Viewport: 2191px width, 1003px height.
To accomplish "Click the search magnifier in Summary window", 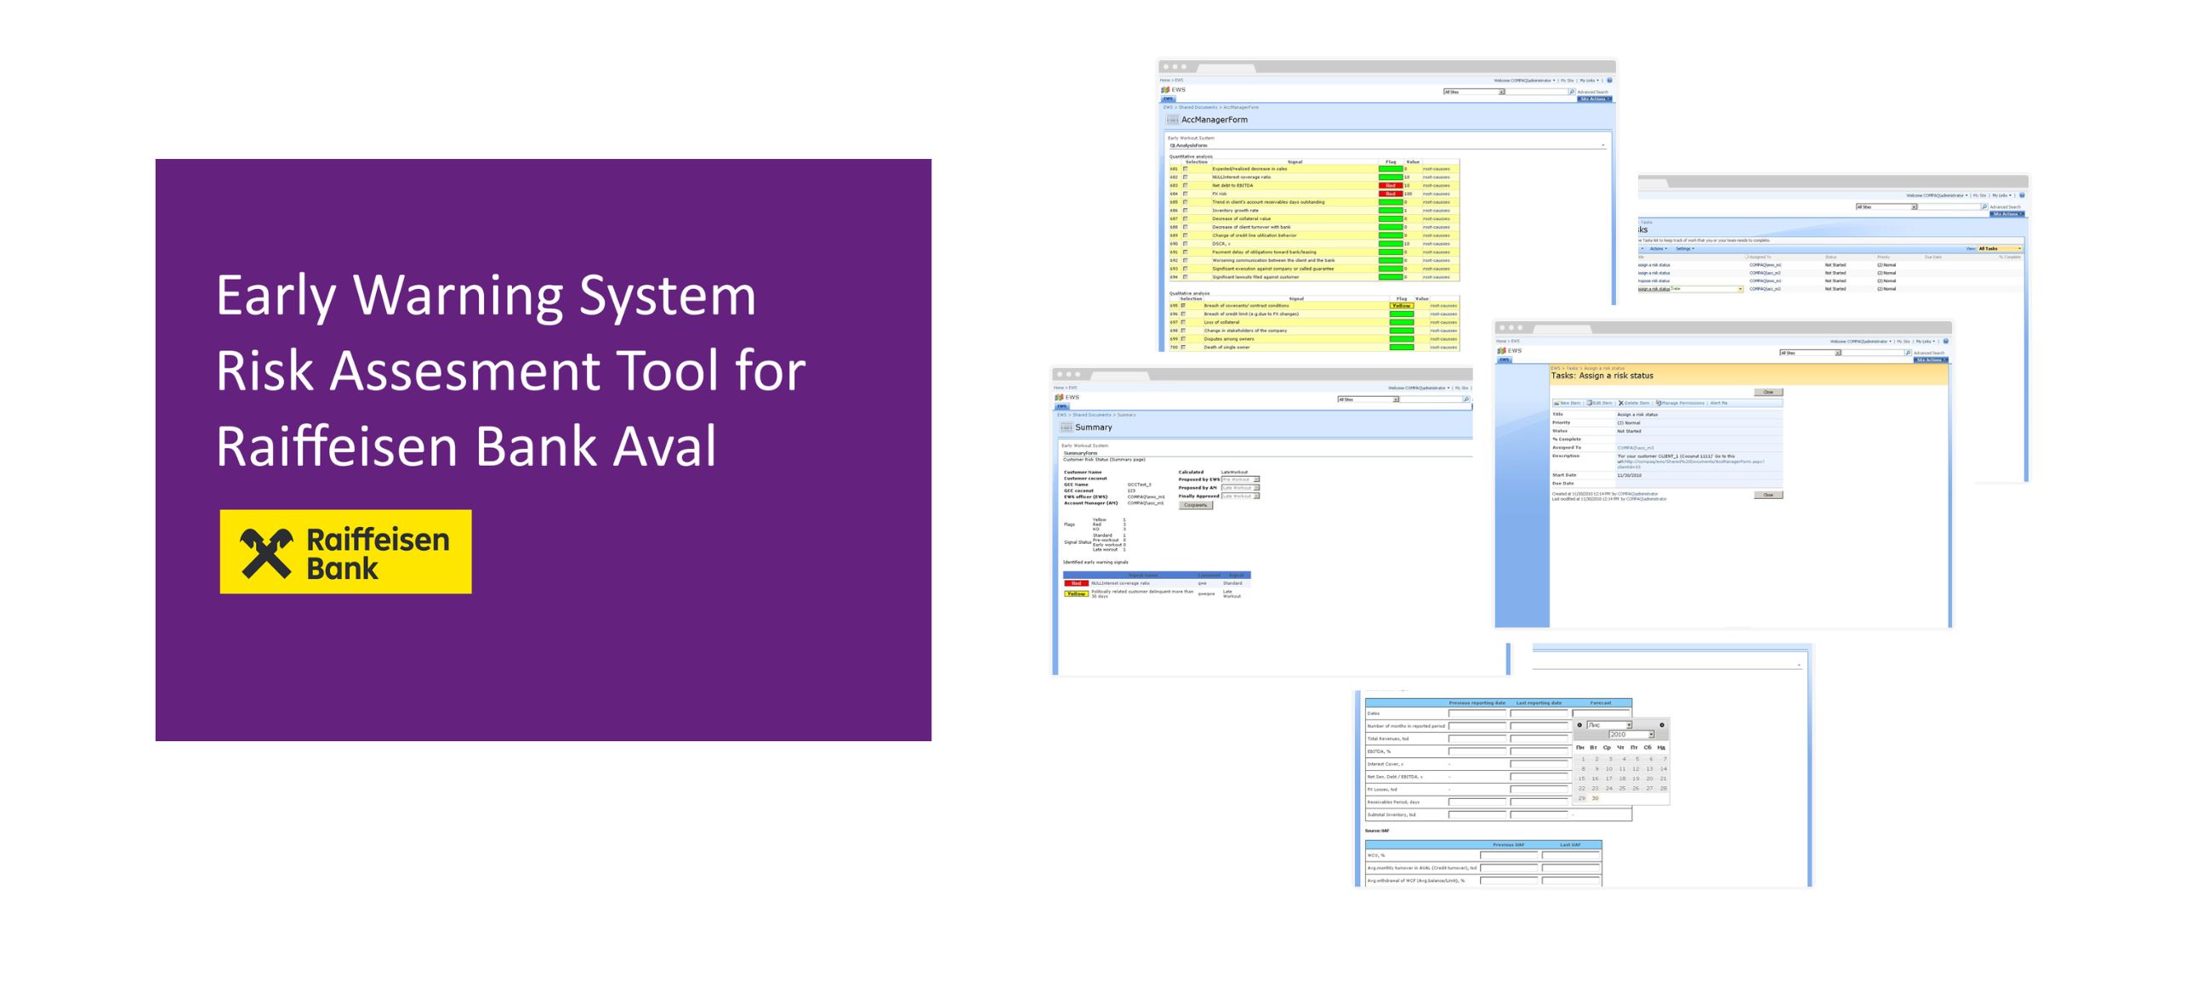I will click(1465, 399).
